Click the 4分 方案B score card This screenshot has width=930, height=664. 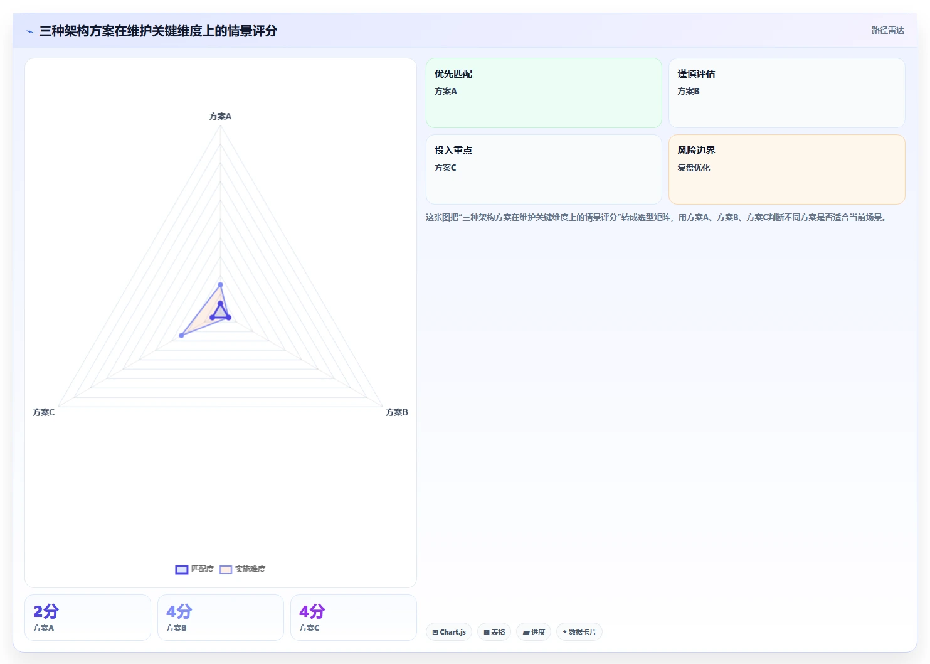pos(221,618)
